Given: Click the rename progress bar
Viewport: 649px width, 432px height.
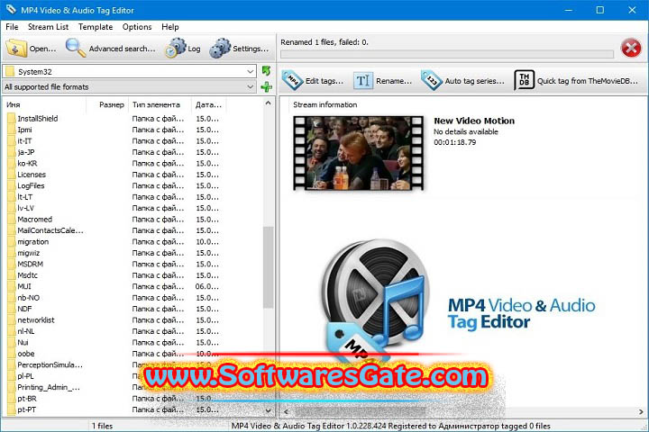Looking at the screenshot, I should (x=447, y=54).
